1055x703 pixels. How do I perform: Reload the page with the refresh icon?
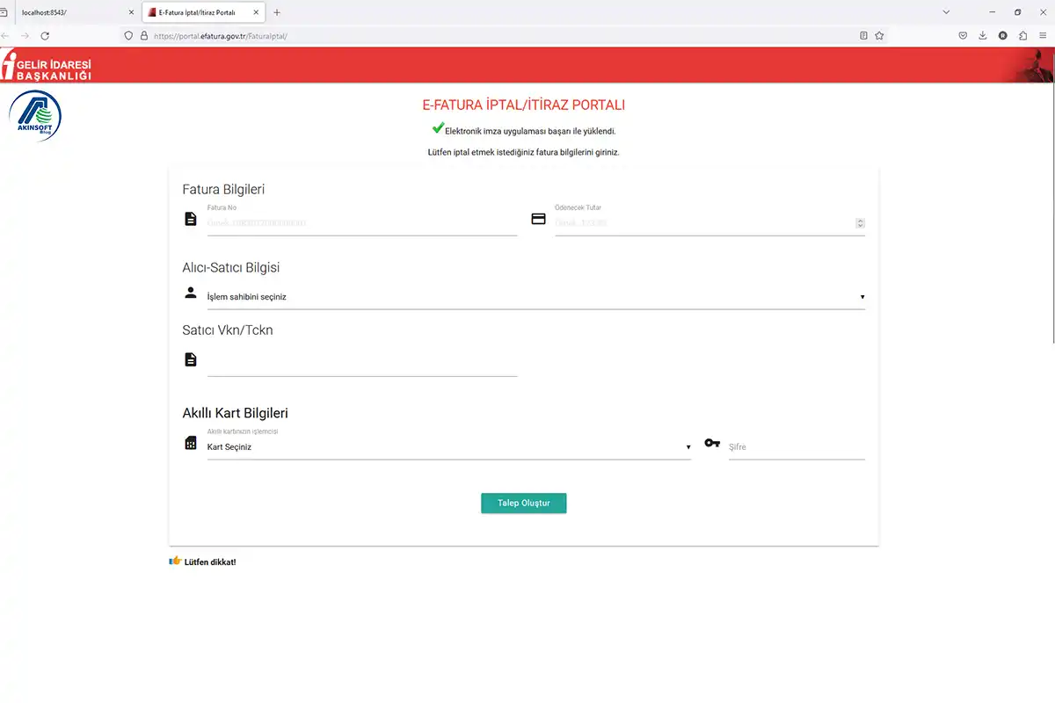pos(45,36)
